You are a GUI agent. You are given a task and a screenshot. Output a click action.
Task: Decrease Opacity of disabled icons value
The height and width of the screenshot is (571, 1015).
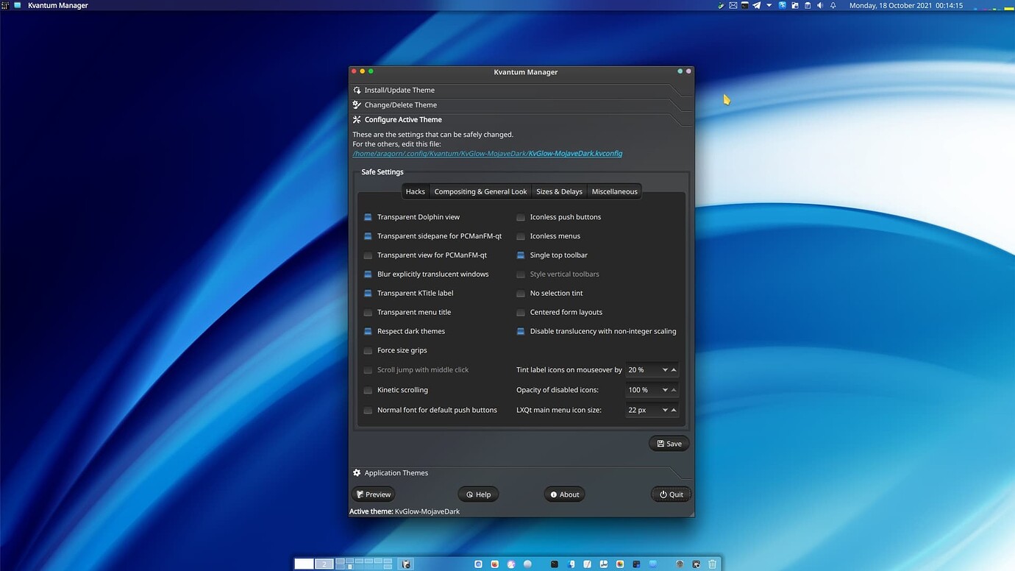[665, 390]
